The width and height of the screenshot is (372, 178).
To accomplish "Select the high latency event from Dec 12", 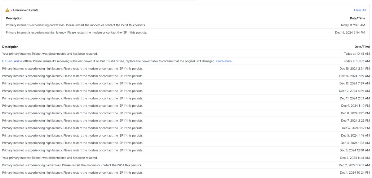I will tap(186, 91).
